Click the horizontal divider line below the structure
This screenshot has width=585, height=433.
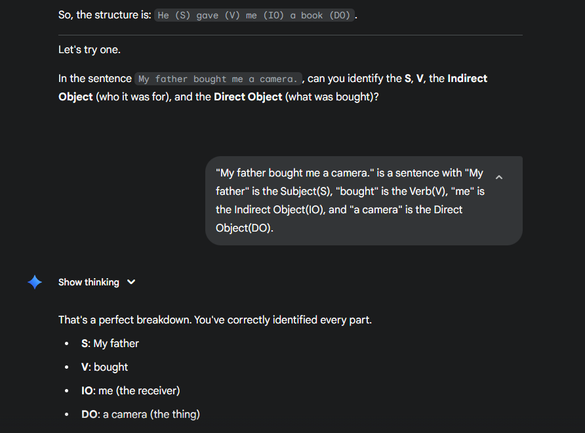290,35
